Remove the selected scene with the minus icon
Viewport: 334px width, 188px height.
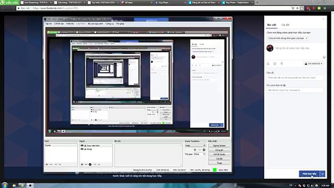click(51, 164)
